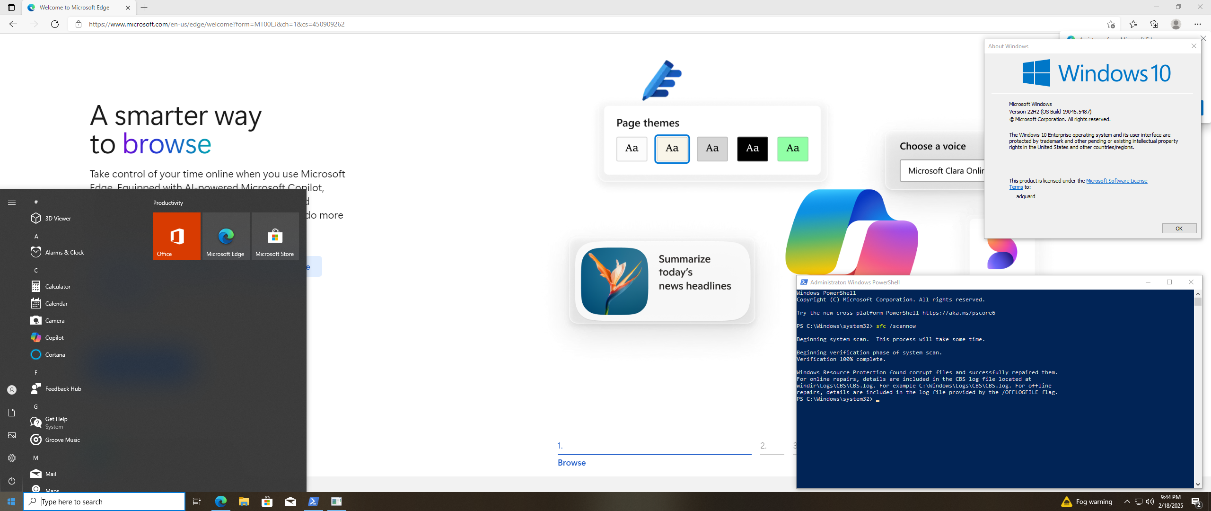The image size is (1211, 511).
Task: Click the taskbar search box
Action: coord(104,502)
